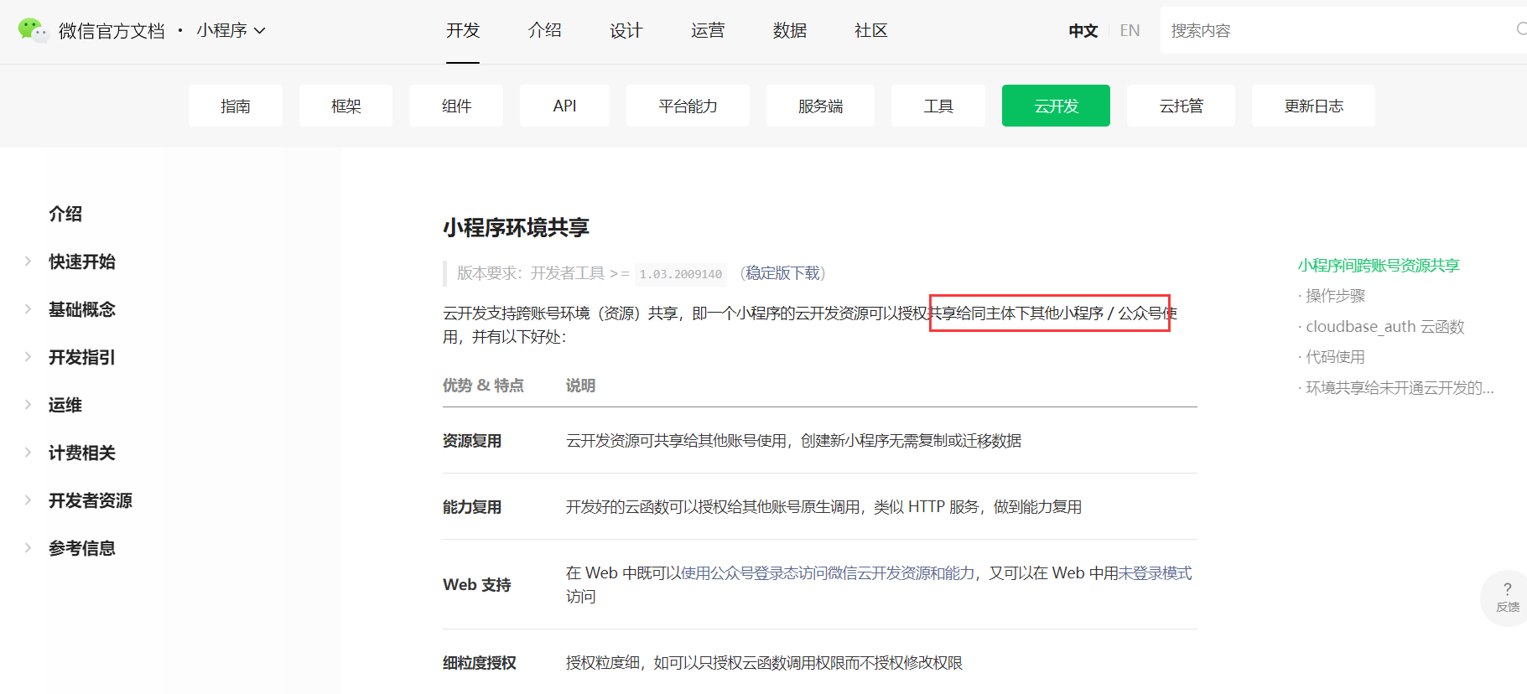
Task: Jump to 小程序间跨账号资源共享 in outline
Action: pos(1379,266)
